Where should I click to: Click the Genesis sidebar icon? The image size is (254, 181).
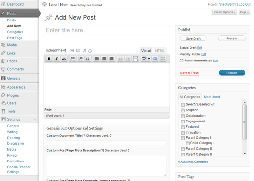(x=3, y=78)
